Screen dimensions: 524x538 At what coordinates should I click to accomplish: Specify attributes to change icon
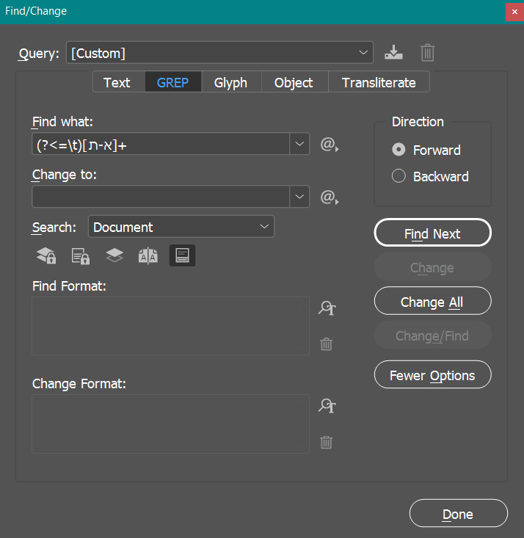327,406
